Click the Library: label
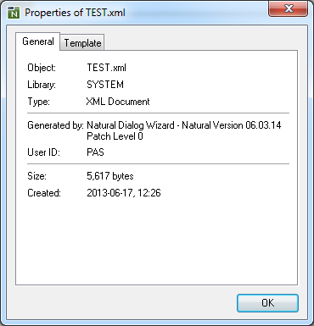The width and height of the screenshot is (314, 326). tap(42, 85)
